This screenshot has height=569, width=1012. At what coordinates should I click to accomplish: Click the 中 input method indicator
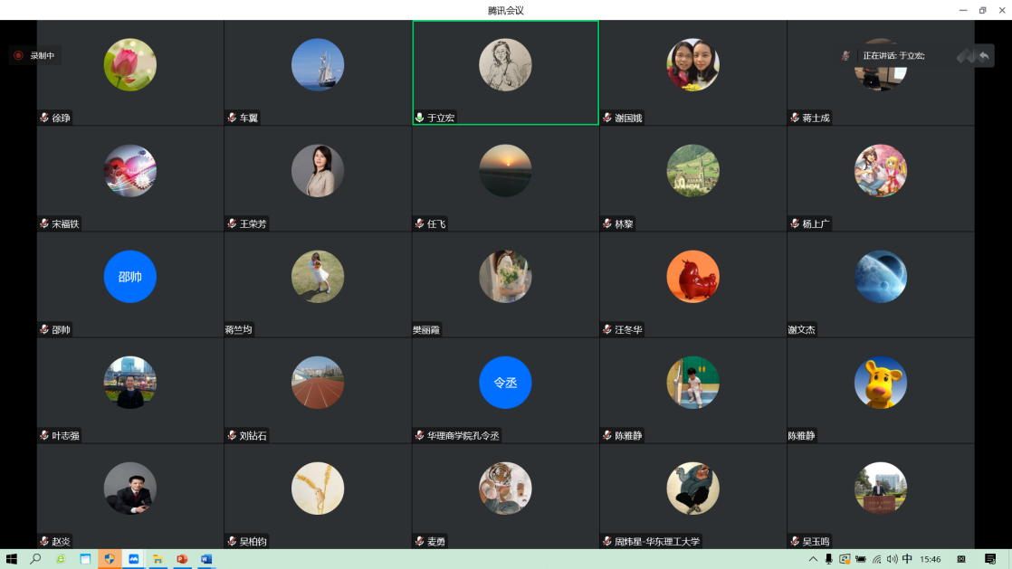tap(907, 559)
